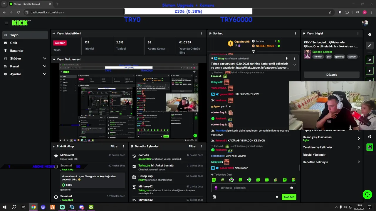Pick the heart-eyes emote at row end
This screenshot has width=376, height=211.
pyautogui.click(x=293, y=180)
